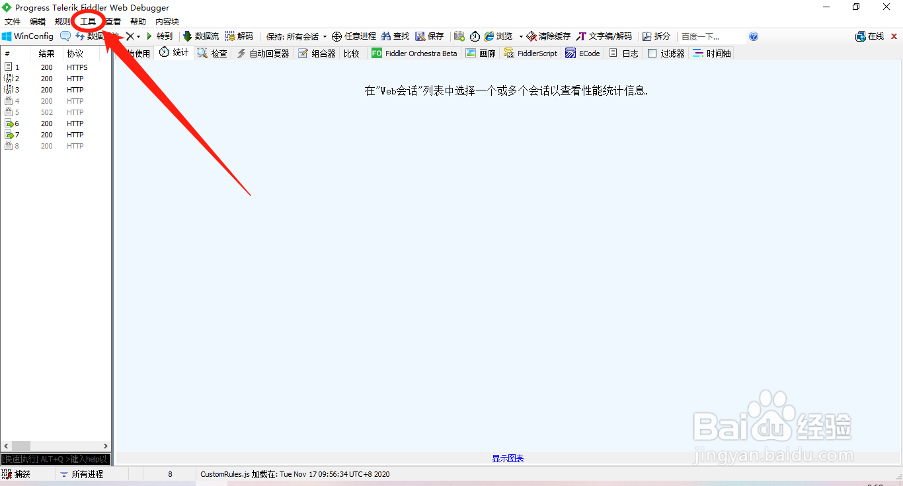The width and height of the screenshot is (903, 486).
Task: Open the ECode tab
Action: (582, 53)
